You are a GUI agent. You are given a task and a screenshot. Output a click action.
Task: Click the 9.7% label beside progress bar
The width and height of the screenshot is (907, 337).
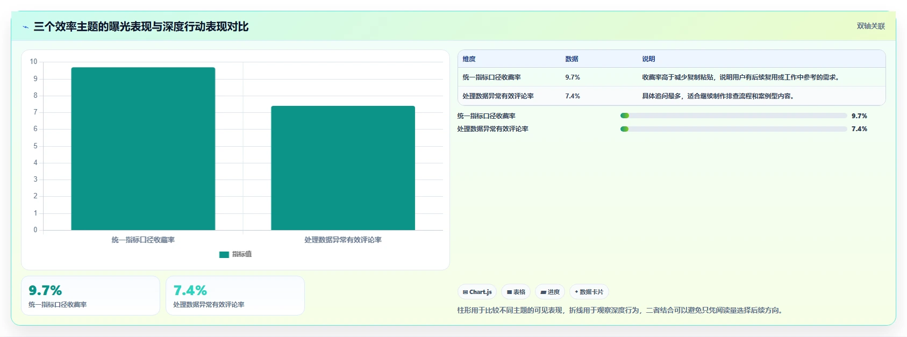859,116
